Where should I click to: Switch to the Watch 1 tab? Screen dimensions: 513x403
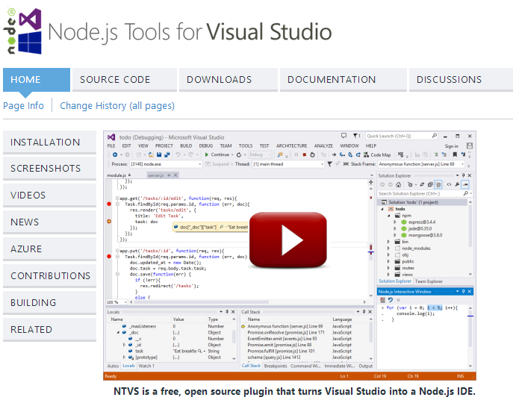click(x=146, y=366)
